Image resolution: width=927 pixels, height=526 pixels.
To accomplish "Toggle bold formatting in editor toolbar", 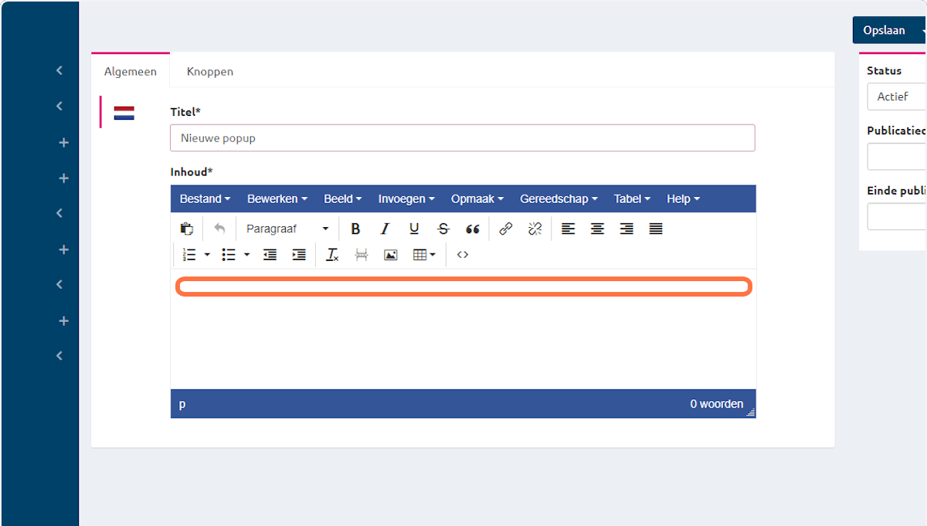I will point(355,229).
